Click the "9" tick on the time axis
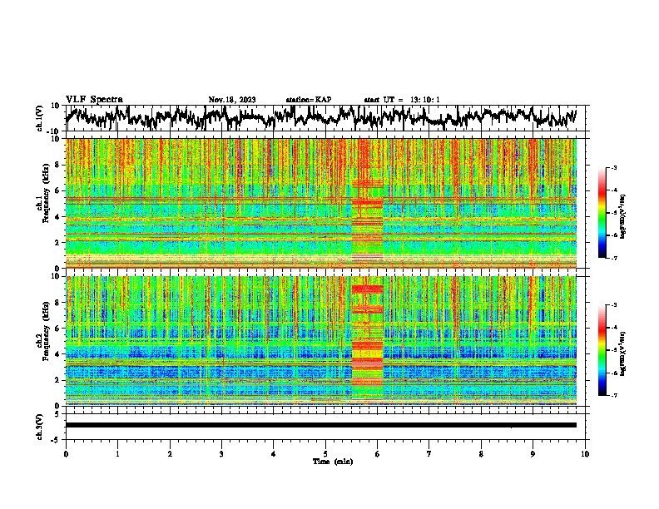Image resolution: width=659 pixels, height=509 pixels. click(533, 454)
